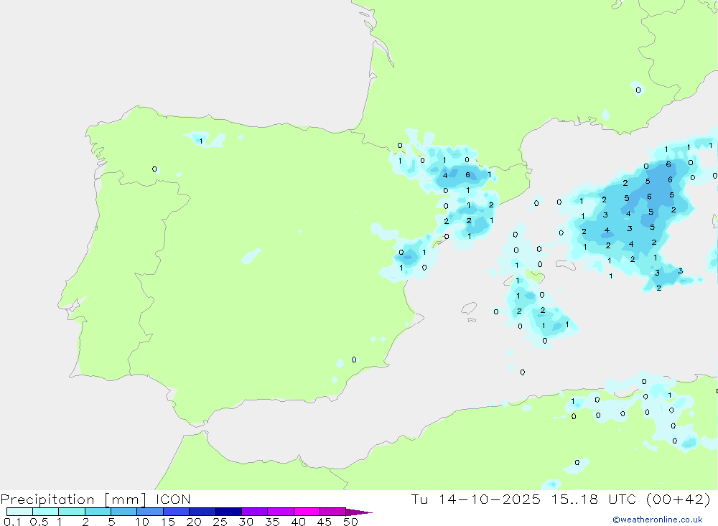Click the legend label "35"

click(x=272, y=522)
